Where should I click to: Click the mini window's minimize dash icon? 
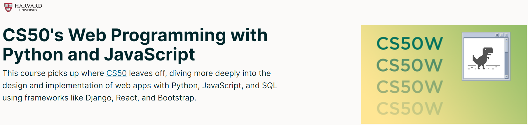502,35
